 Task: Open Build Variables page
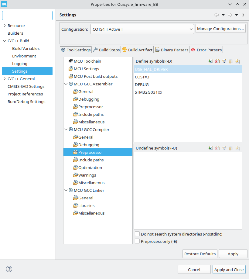coord(26,48)
